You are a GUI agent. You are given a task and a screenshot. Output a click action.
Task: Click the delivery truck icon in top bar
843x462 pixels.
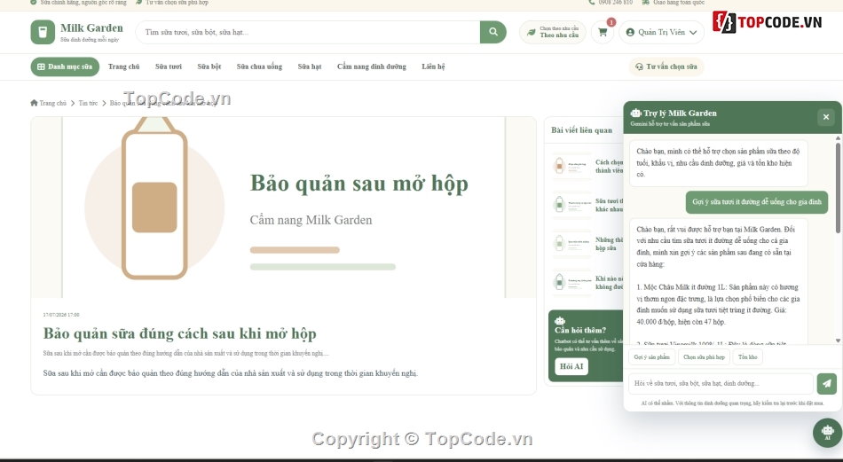pos(645,3)
